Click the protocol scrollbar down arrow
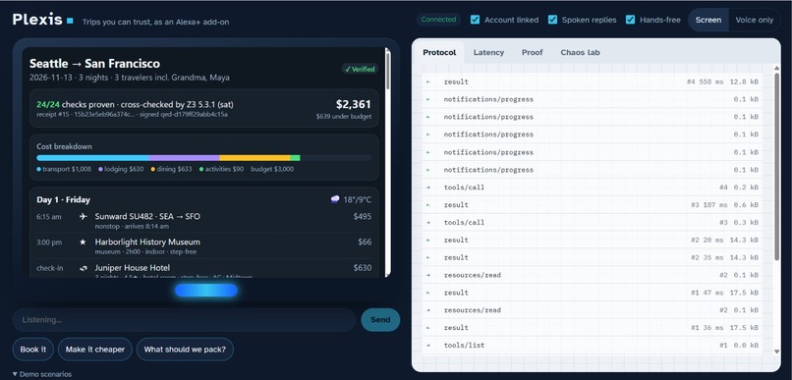The image size is (792, 380). [777, 352]
